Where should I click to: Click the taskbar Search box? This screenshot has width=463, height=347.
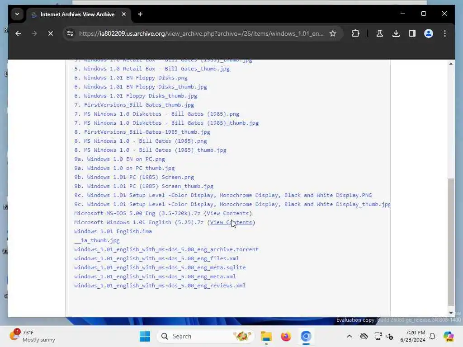pyautogui.click(x=206, y=336)
